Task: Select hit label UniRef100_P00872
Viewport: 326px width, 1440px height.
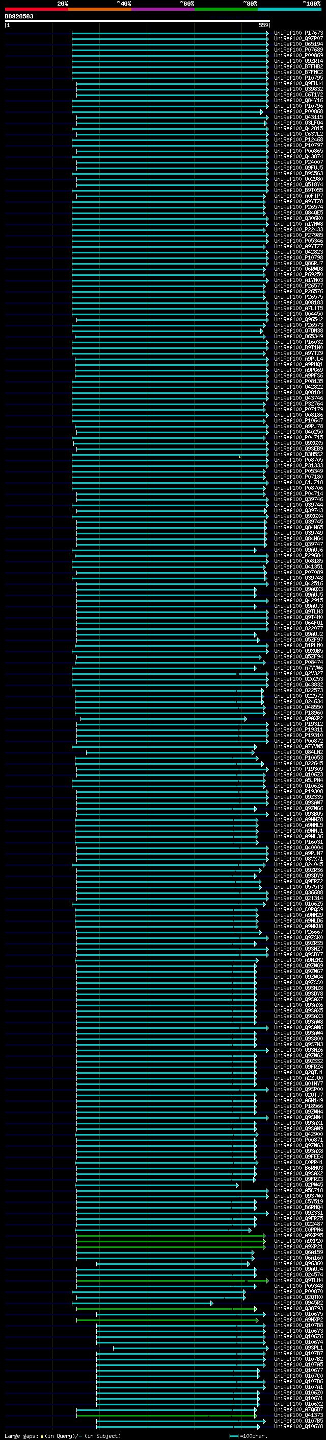Action: pyautogui.click(x=298, y=741)
